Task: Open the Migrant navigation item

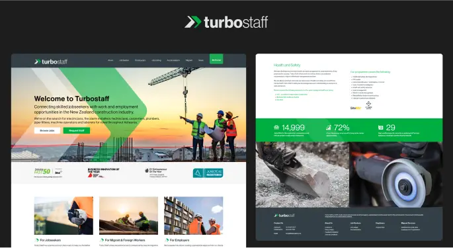Action: (x=189, y=60)
